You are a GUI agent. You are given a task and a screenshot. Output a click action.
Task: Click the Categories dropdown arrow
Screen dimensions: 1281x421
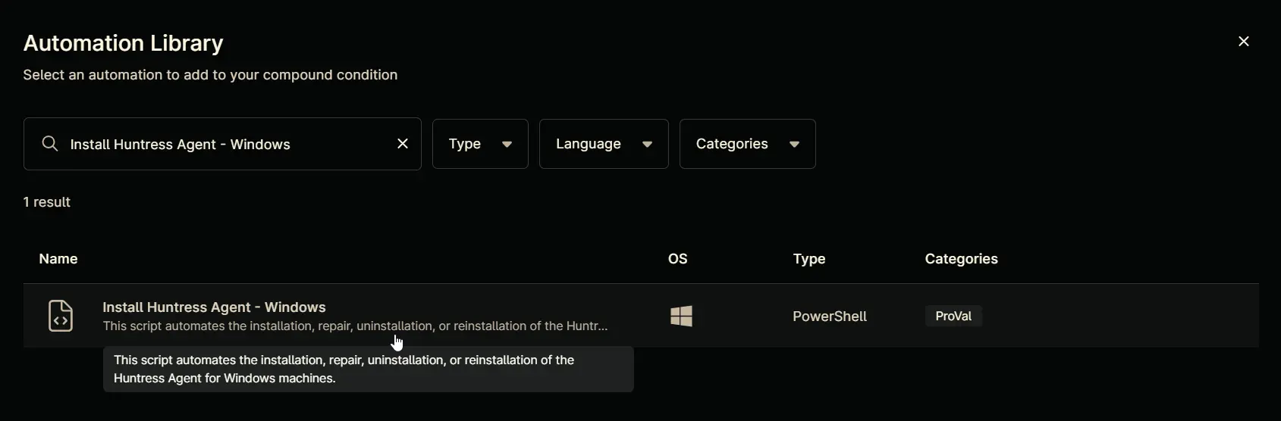pyautogui.click(x=794, y=145)
